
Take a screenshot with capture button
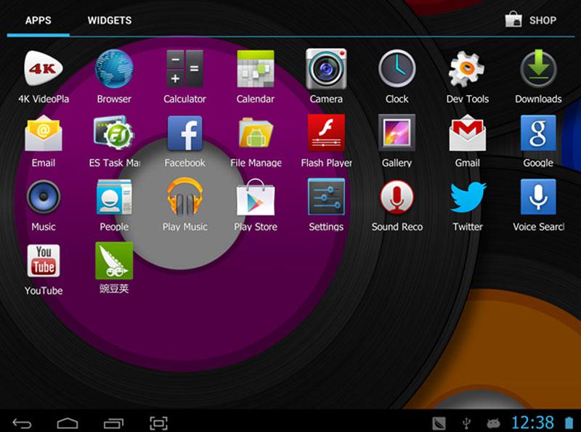click(158, 423)
